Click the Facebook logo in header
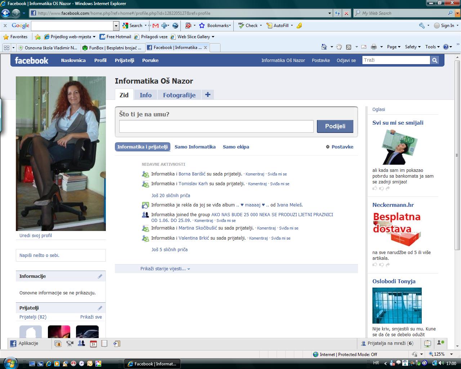The height and width of the screenshot is (369, 461). [31, 60]
